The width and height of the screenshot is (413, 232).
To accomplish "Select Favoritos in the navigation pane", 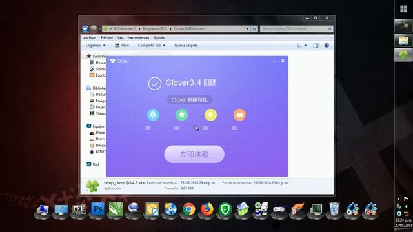I will click(x=96, y=56).
